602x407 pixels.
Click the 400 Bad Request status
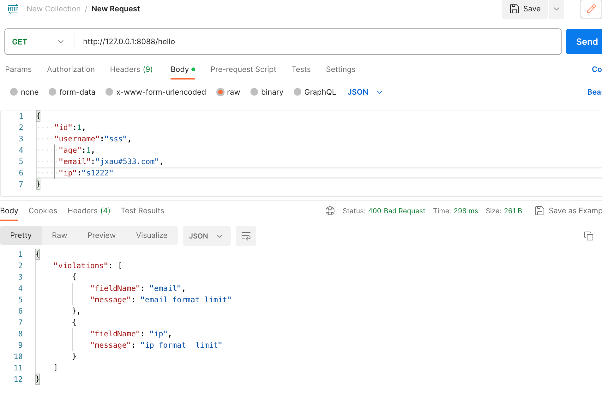(x=397, y=211)
